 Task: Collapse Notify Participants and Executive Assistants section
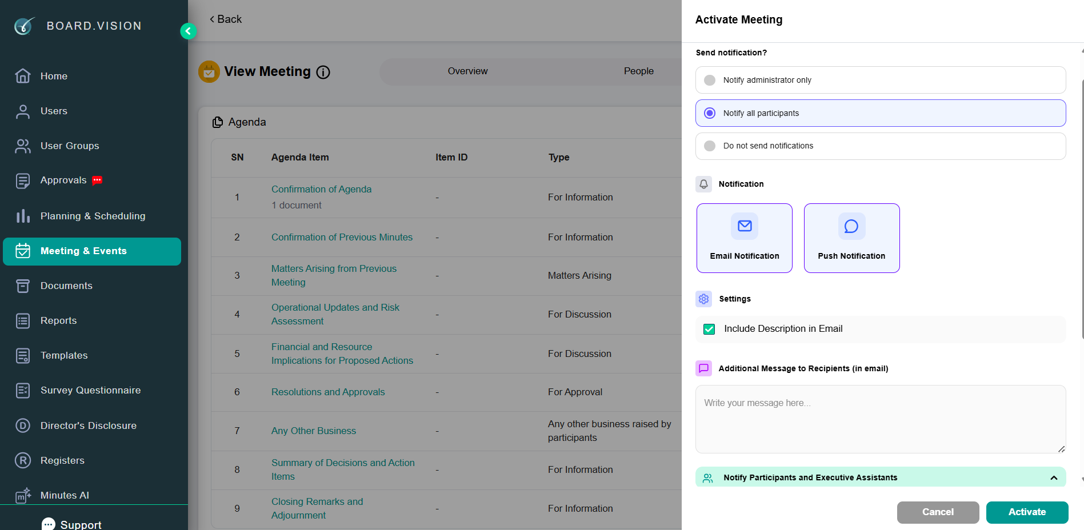(1054, 478)
